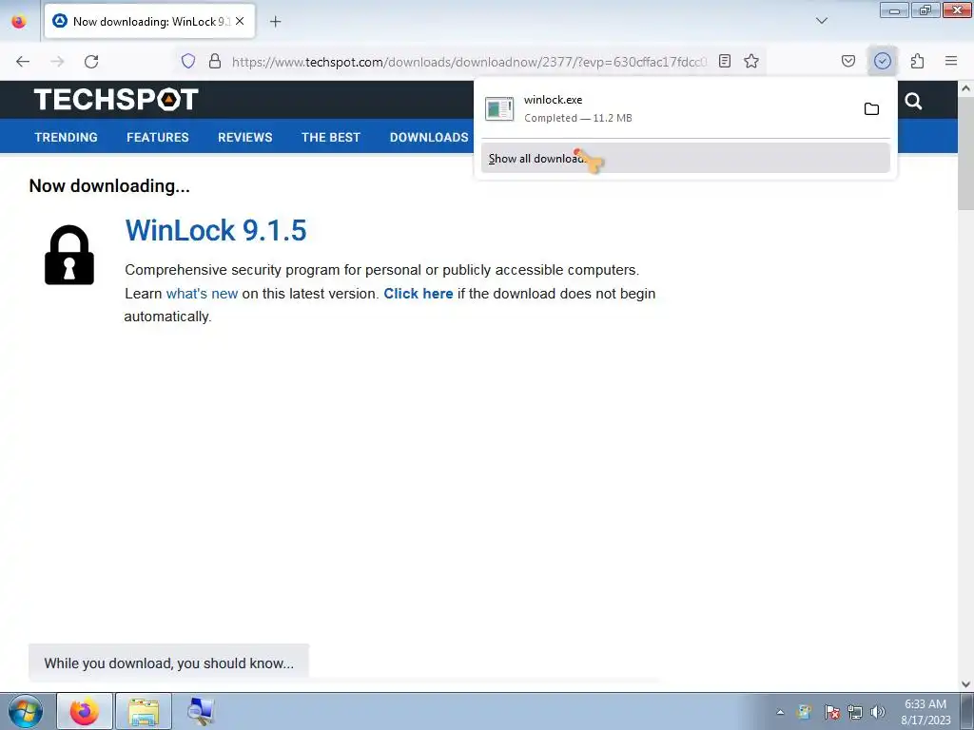Click the page scrollbar up arrow
The image size is (974, 730).
(x=966, y=88)
